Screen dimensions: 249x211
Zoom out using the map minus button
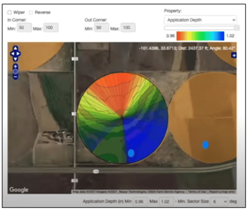(15, 77)
